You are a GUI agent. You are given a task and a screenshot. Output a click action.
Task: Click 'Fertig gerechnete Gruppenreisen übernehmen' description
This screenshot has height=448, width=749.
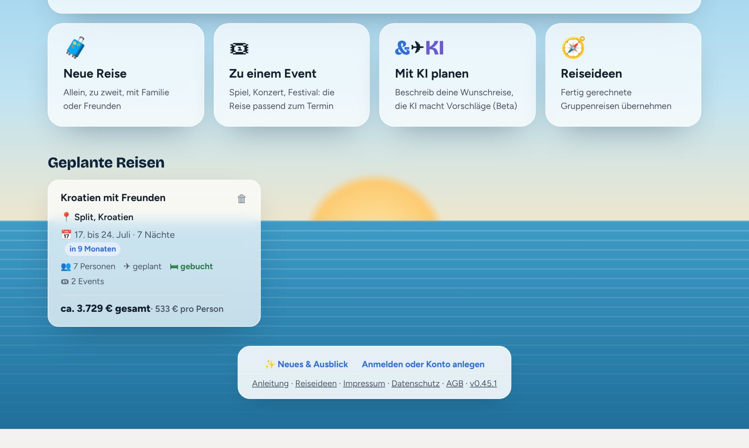coord(616,99)
